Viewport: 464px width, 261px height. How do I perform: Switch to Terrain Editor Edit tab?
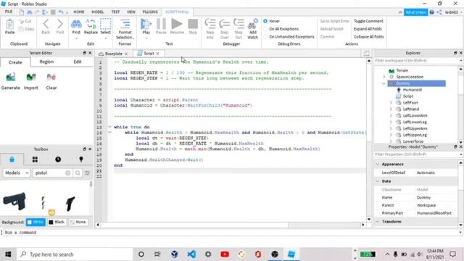point(78,62)
